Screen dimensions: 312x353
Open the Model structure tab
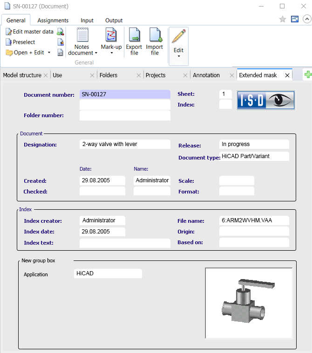(22, 75)
